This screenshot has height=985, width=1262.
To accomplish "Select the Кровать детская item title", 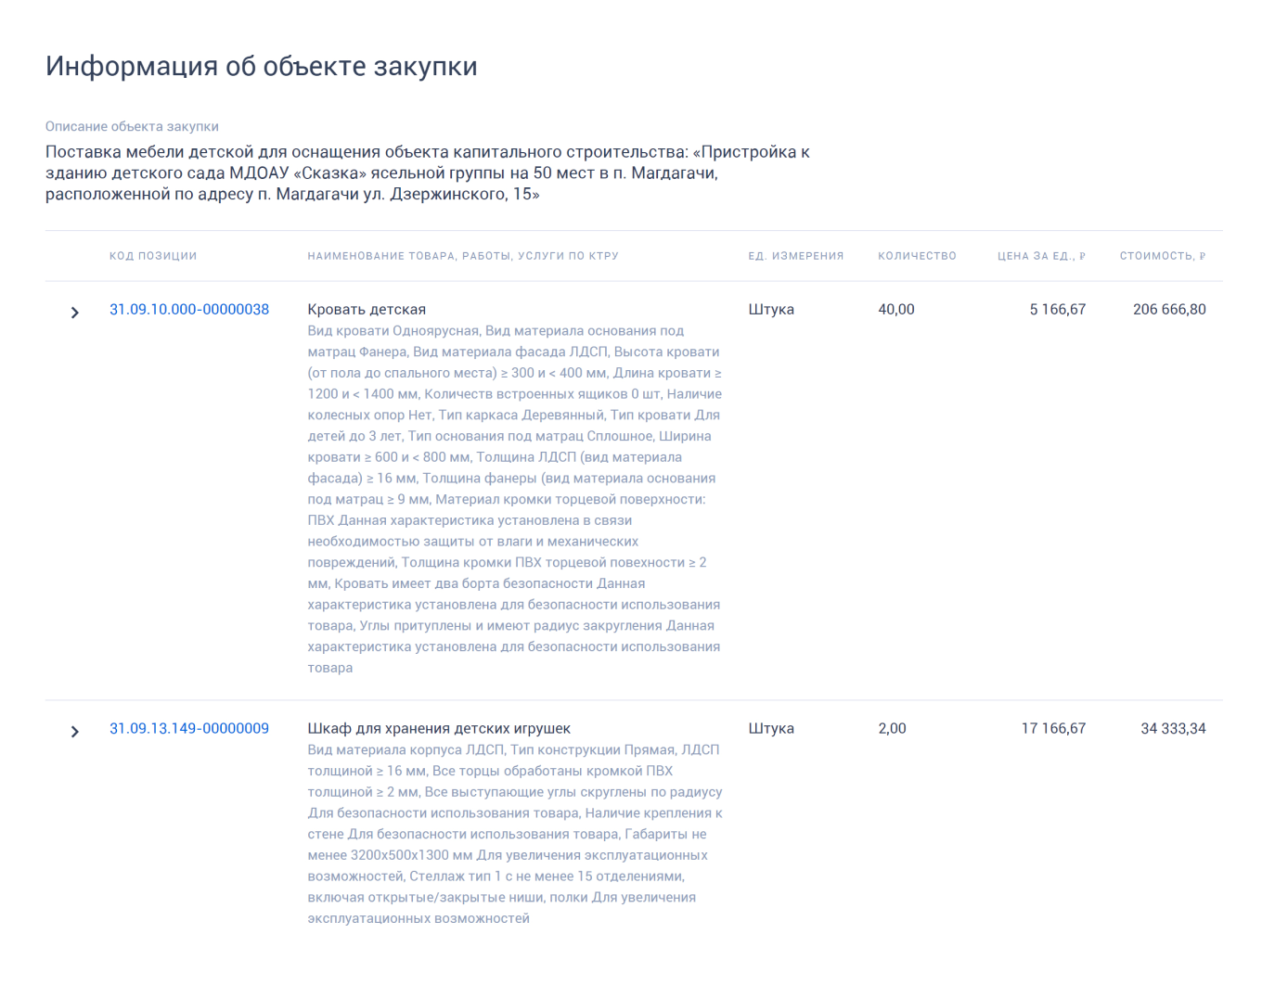I will pos(367,310).
